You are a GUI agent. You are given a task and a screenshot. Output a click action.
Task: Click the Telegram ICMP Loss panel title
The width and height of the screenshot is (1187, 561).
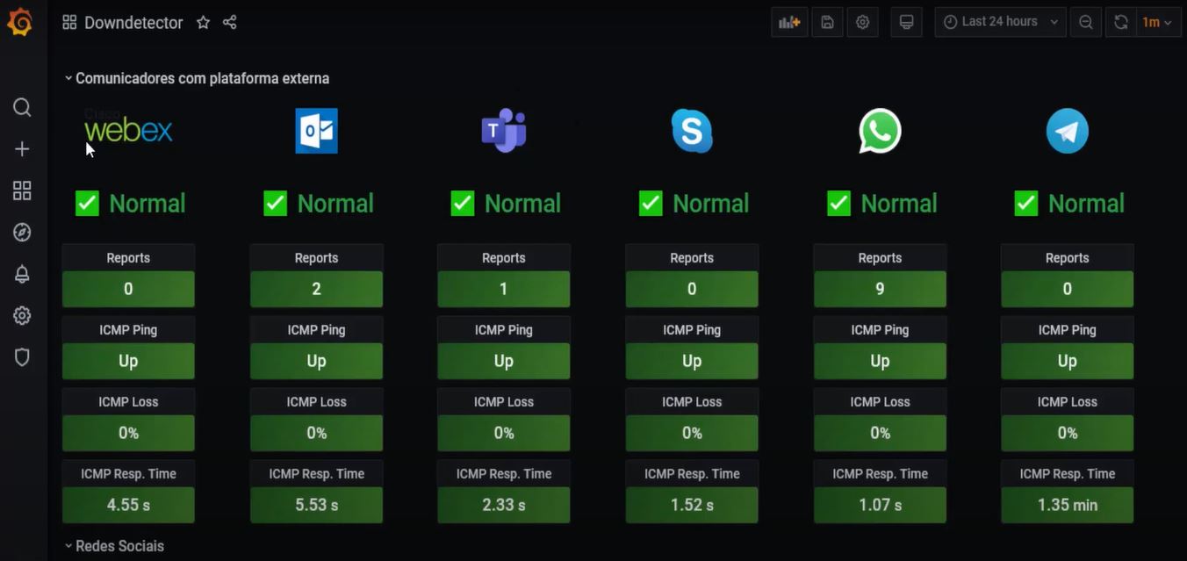point(1068,402)
